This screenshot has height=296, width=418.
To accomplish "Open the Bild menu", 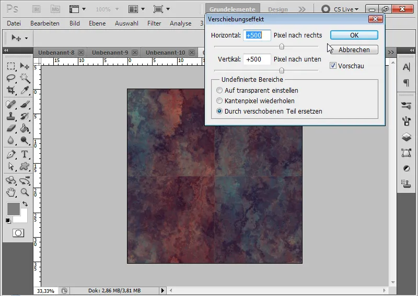I will [x=75, y=23].
